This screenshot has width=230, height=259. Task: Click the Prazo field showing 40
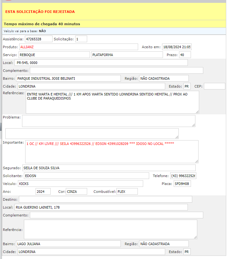pyautogui.click(x=185, y=55)
